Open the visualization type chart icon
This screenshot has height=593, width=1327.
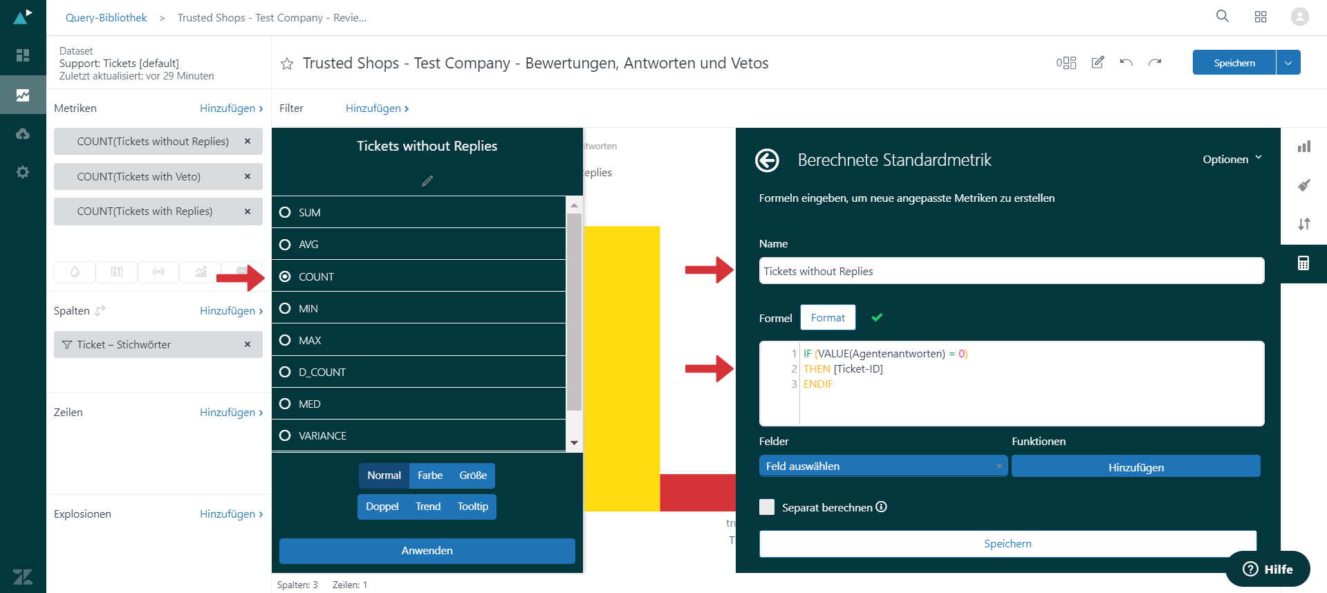(x=1304, y=147)
